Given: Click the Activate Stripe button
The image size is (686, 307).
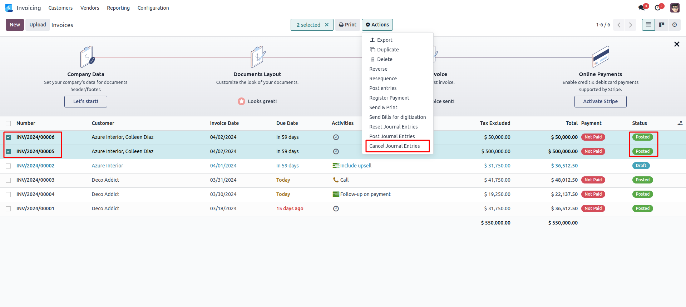Looking at the screenshot, I should [600, 101].
